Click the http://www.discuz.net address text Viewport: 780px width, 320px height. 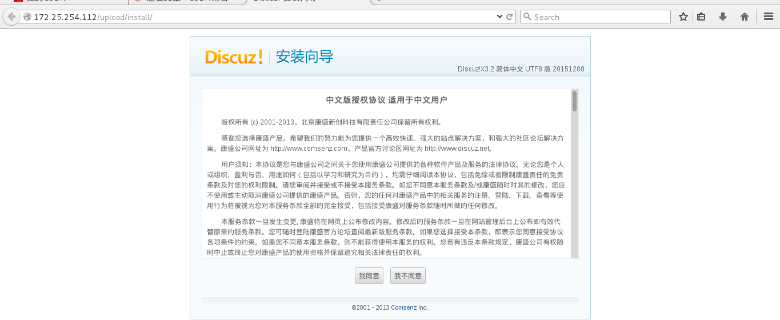coord(457,149)
